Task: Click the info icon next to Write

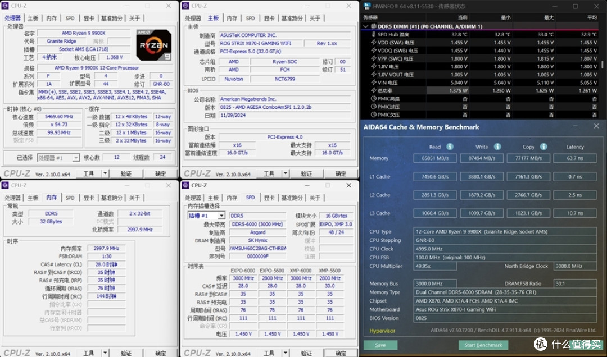Action: click(497, 147)
